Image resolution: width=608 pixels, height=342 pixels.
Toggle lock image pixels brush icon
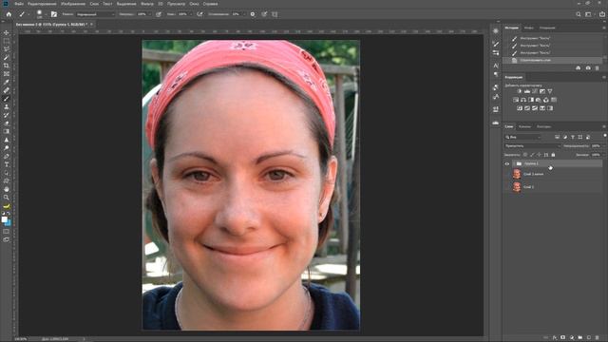[532, 155]
